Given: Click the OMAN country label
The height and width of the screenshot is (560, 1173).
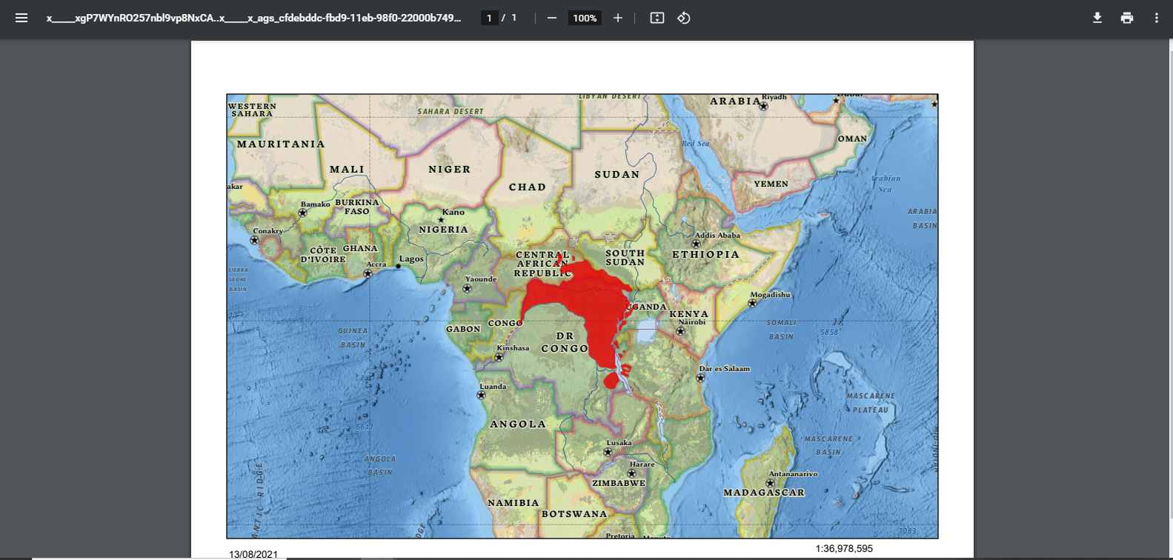Looking at the screenshot, I should (852, 139).
